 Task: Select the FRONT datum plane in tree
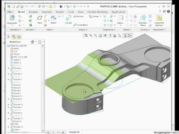pos(15,54)
